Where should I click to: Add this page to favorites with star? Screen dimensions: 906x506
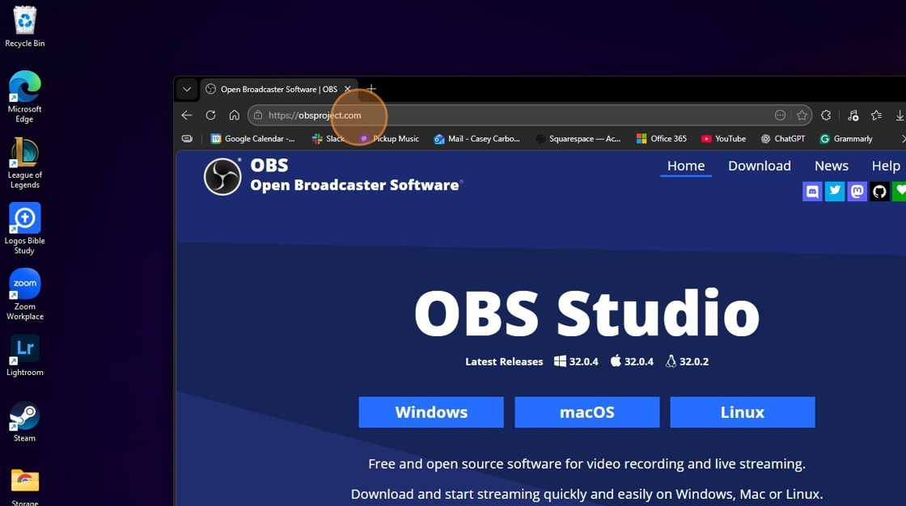click(802, 115)
